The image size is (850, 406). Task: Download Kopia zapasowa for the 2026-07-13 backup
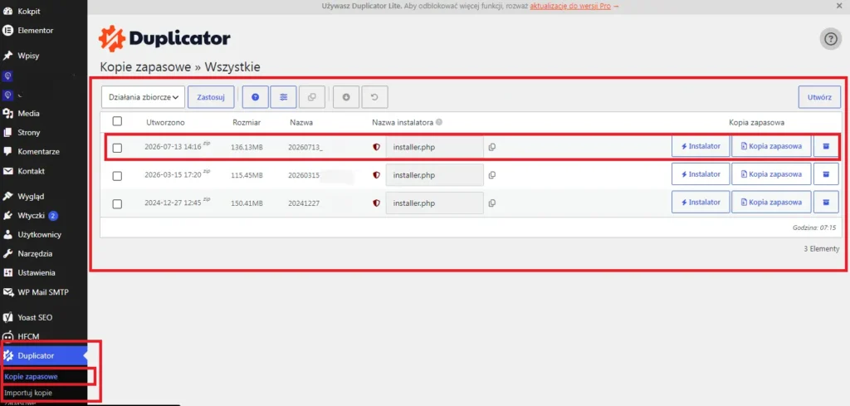point(771,146)
